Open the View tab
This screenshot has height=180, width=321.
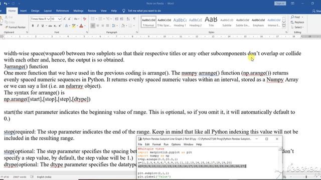pos(104,11)
